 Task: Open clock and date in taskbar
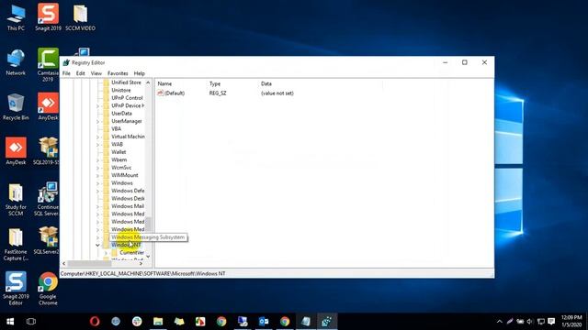point(571,322)
